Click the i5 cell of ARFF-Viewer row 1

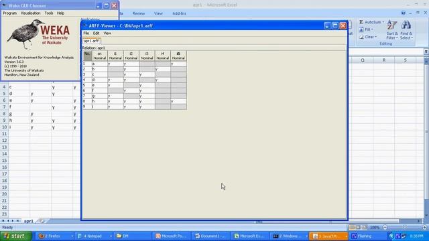(178, 64)
